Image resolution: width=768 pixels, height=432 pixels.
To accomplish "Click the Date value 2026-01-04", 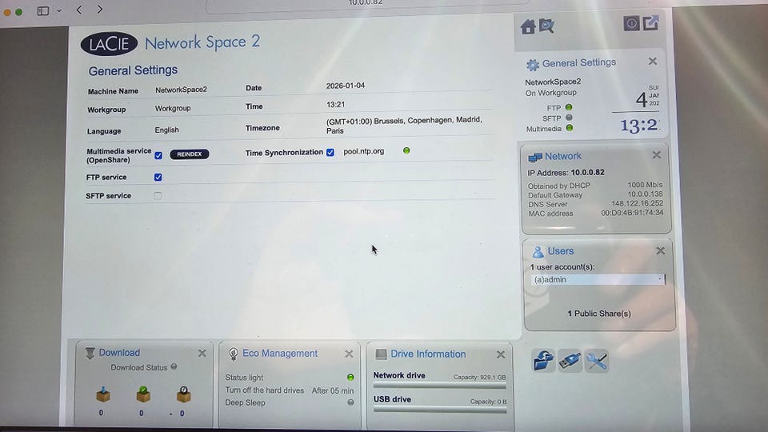I will click(346, 86).
